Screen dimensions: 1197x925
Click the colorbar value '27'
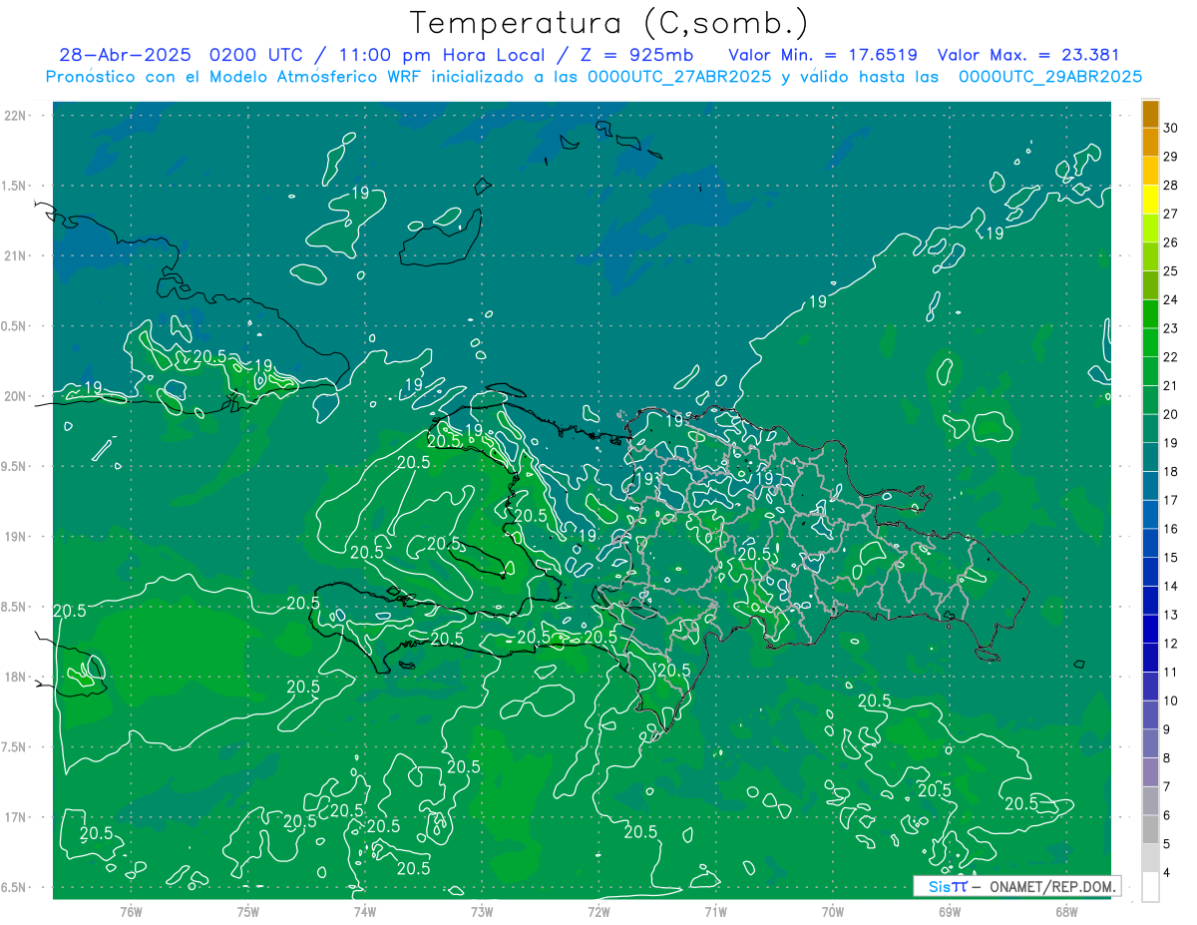pos(1171,214)
